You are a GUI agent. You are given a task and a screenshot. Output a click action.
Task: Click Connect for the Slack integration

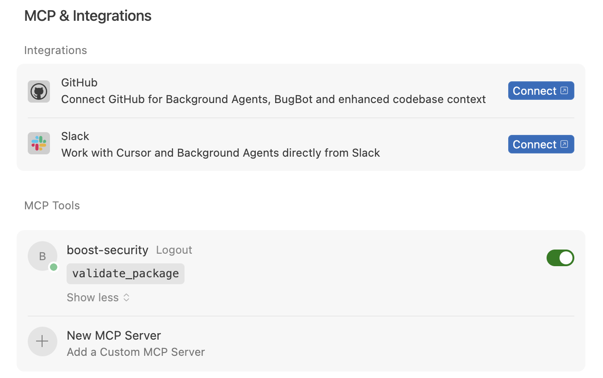click(541, 144)
